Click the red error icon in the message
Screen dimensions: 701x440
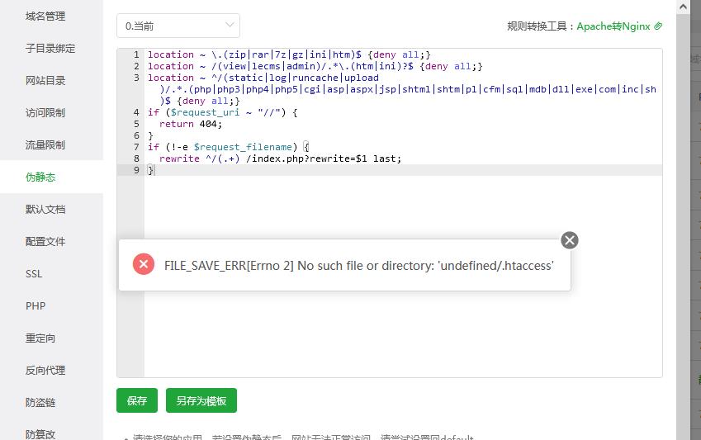tap(144, 264)
